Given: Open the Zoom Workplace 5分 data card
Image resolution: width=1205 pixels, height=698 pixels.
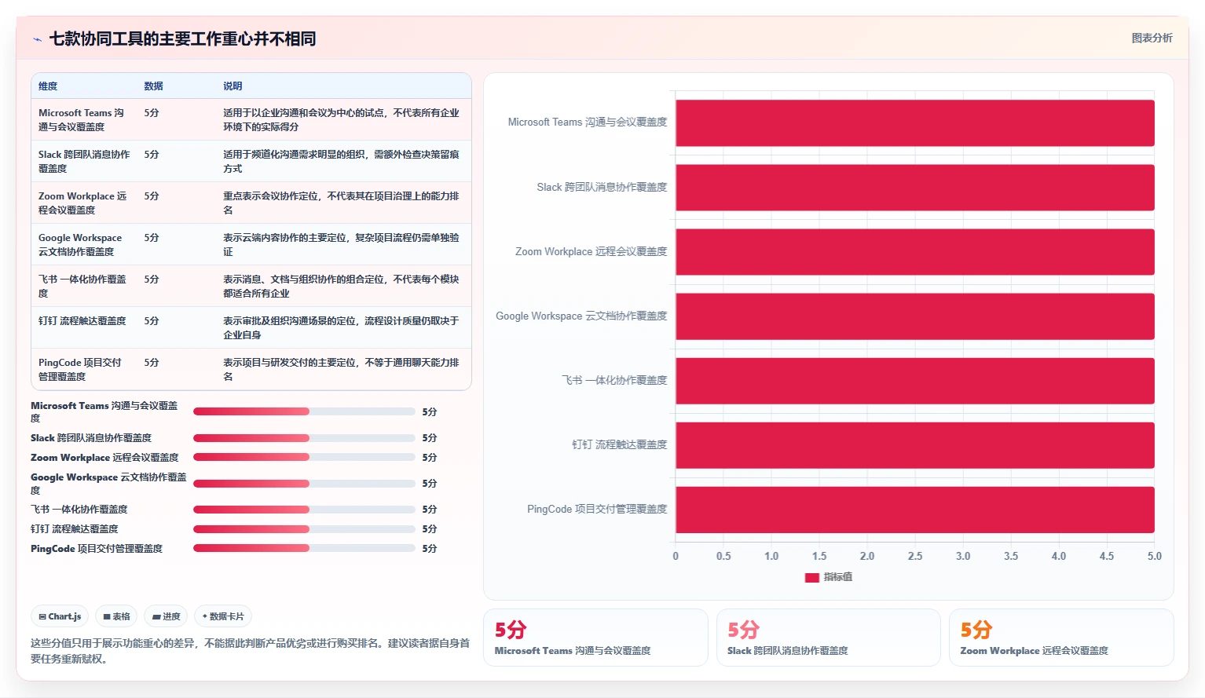Looking at the screenshot, I should 1061,638.
